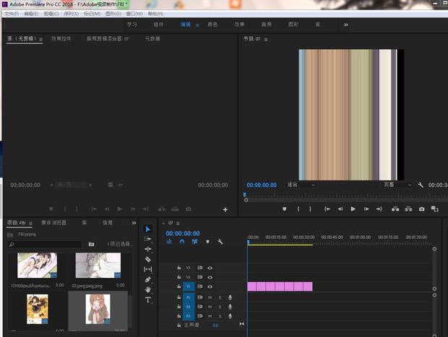Select the Razor tool
The image size is (448, 337).
pos(148,259)
